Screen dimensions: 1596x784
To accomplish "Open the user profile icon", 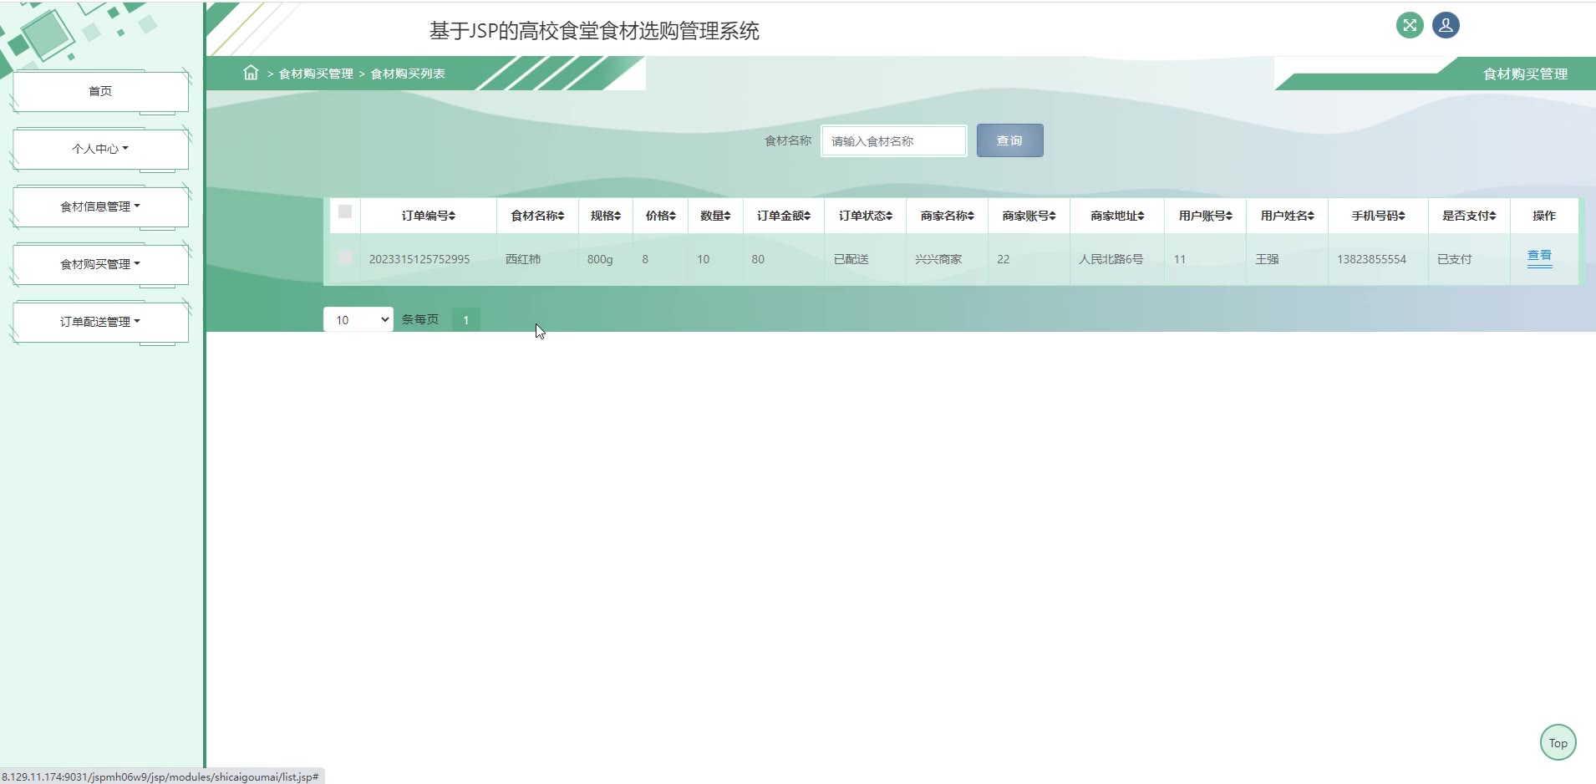I will point(1446,25).
